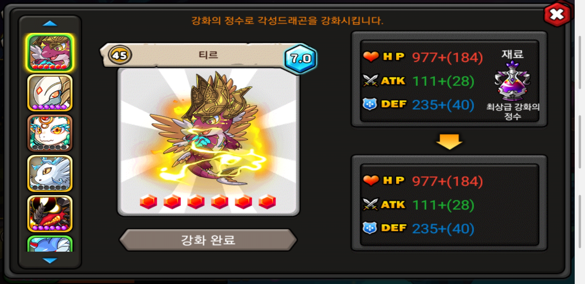Close the enhancement window with the red X
Viewport: 585px width, 284px height.
click(557, 14)
